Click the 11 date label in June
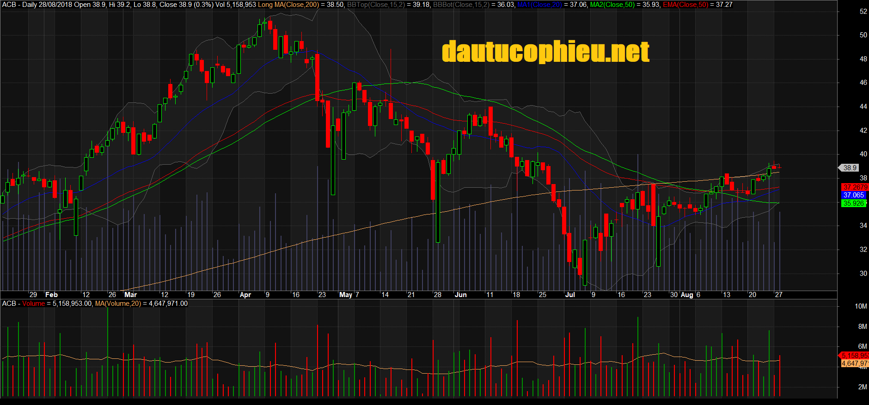The width and height of the screenshot is (869, 405). 490,295
